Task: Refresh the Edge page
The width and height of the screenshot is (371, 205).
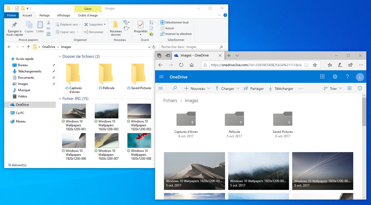Action: (181, 65)
